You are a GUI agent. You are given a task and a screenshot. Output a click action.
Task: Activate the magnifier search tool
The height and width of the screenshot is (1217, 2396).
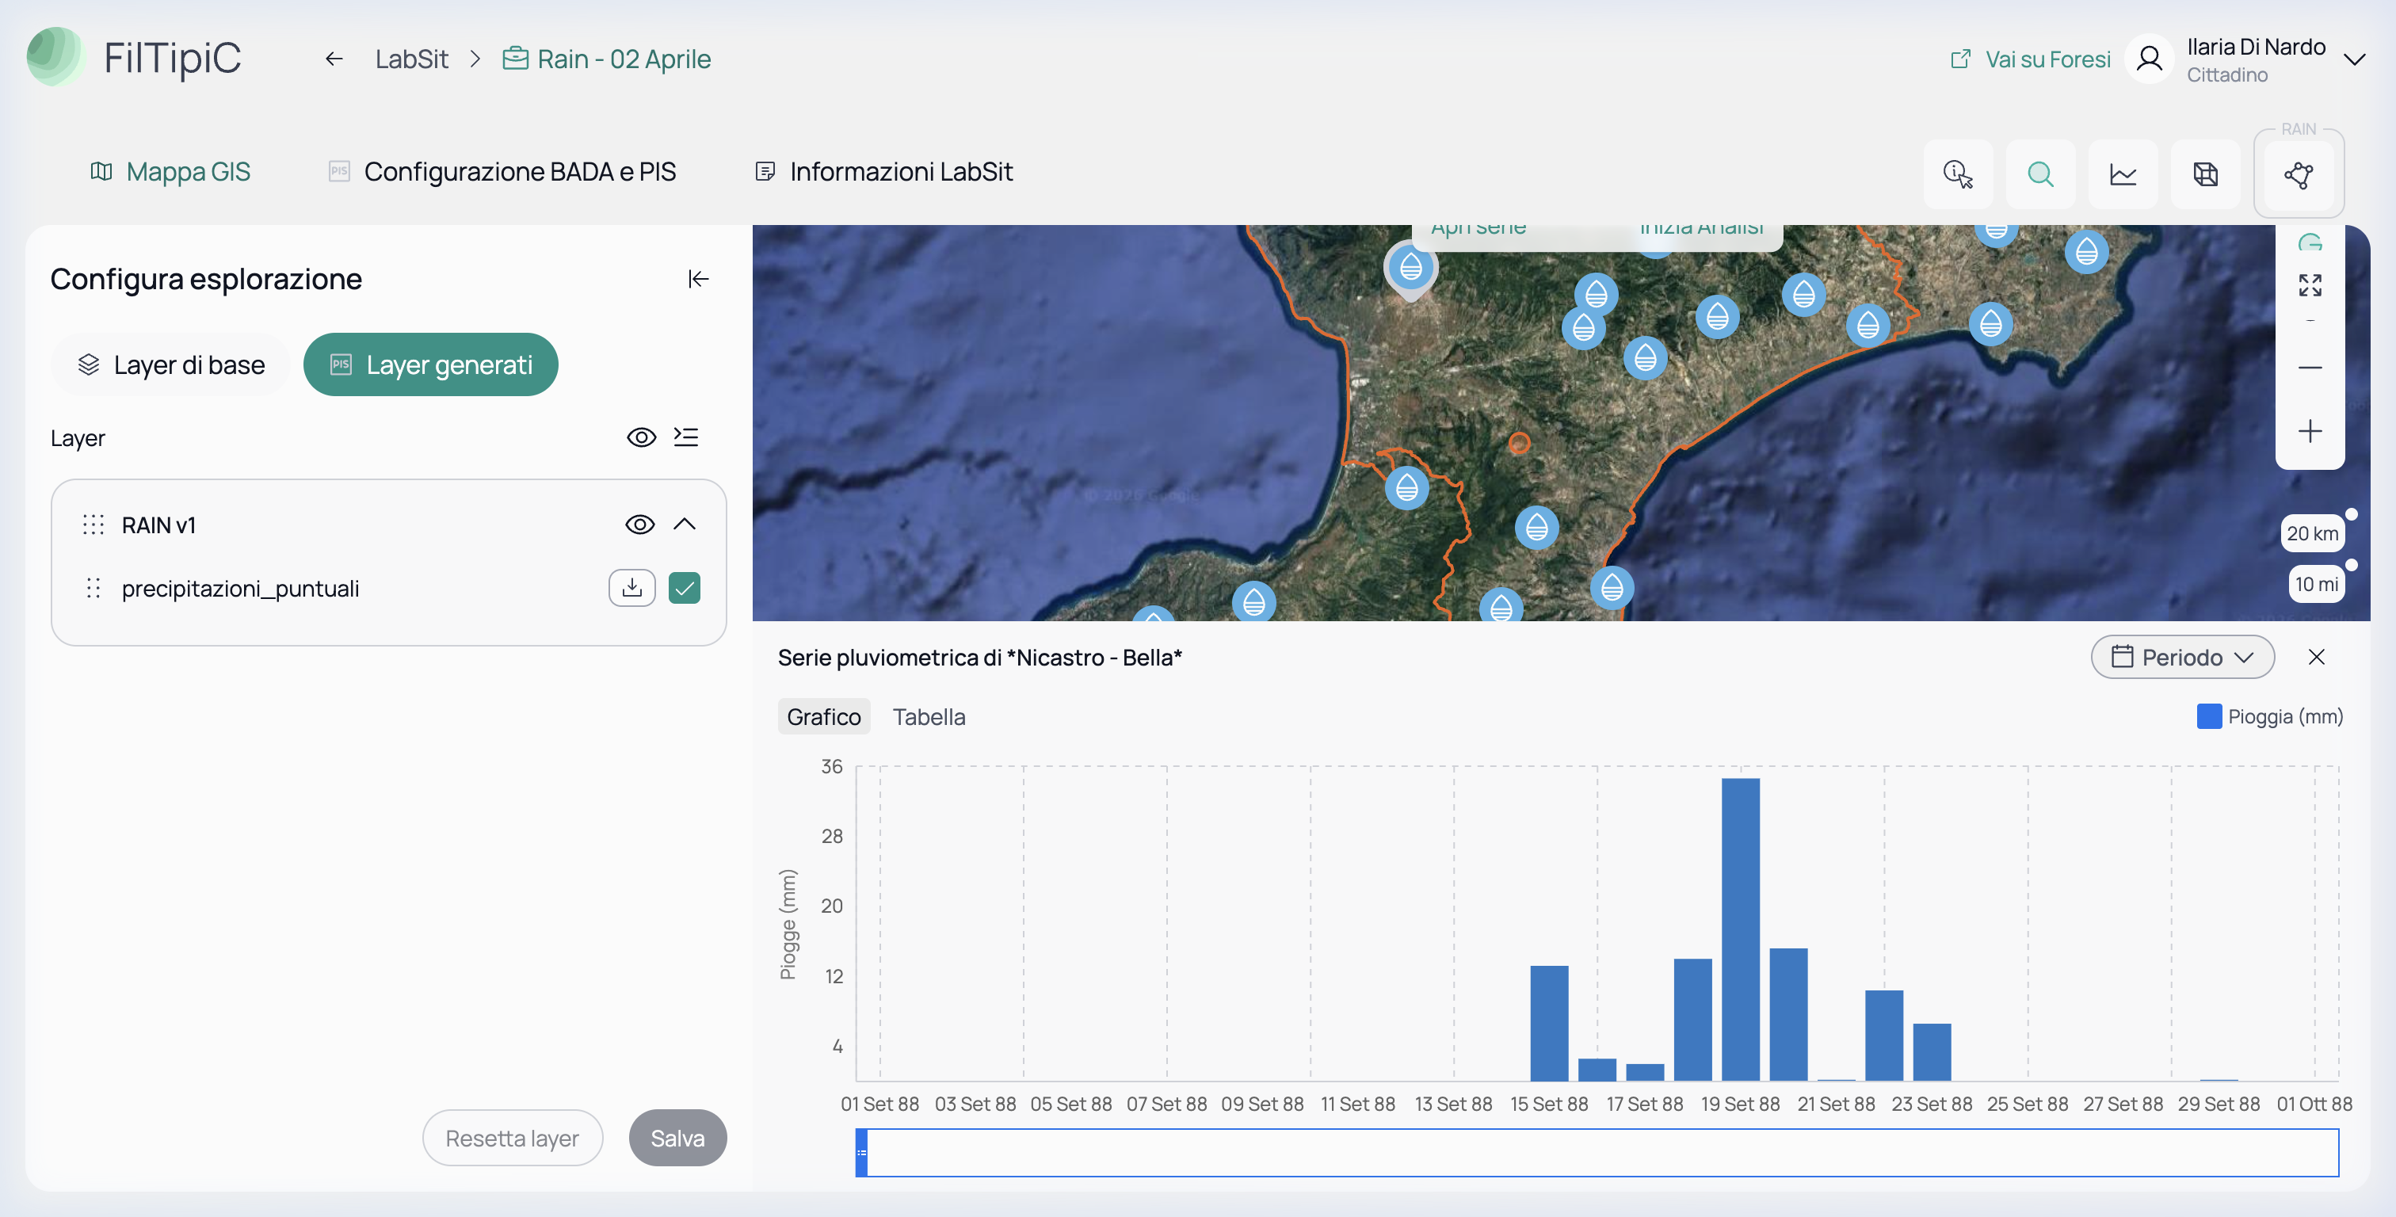2041,174
